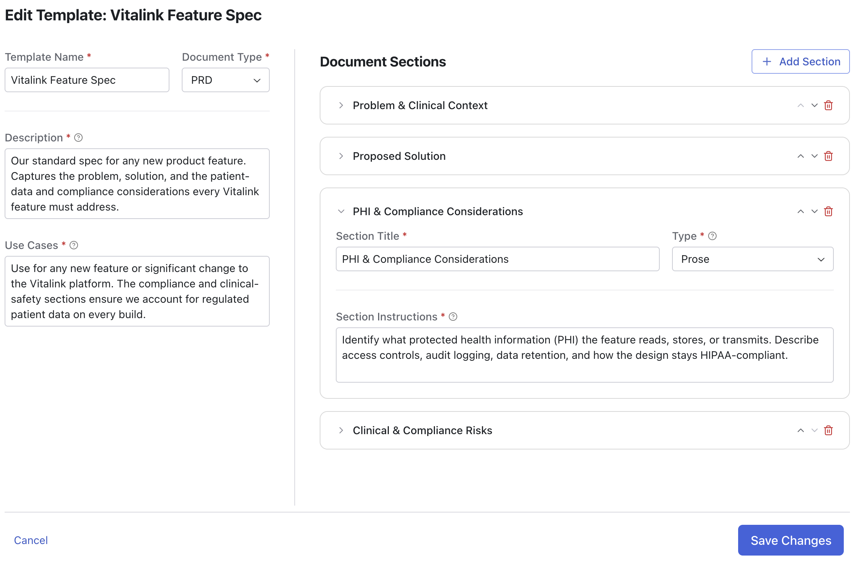Move Problem & Clinical Context section up
This screenshot has height=564, width=863.
click(x=801, y=105)
